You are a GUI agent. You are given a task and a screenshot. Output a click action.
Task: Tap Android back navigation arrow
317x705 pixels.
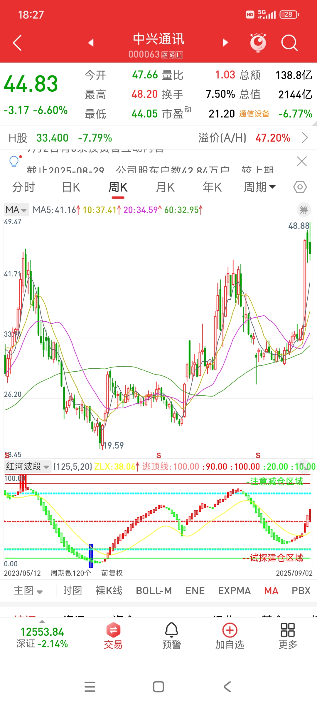[227, 687]
